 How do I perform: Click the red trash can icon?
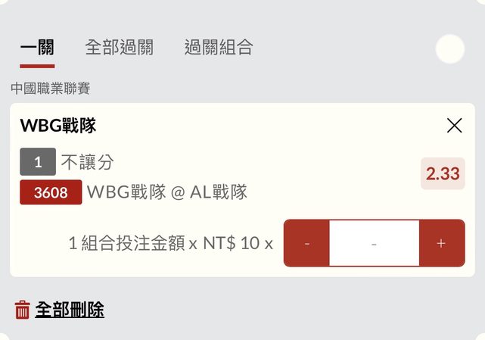[23, 310]
